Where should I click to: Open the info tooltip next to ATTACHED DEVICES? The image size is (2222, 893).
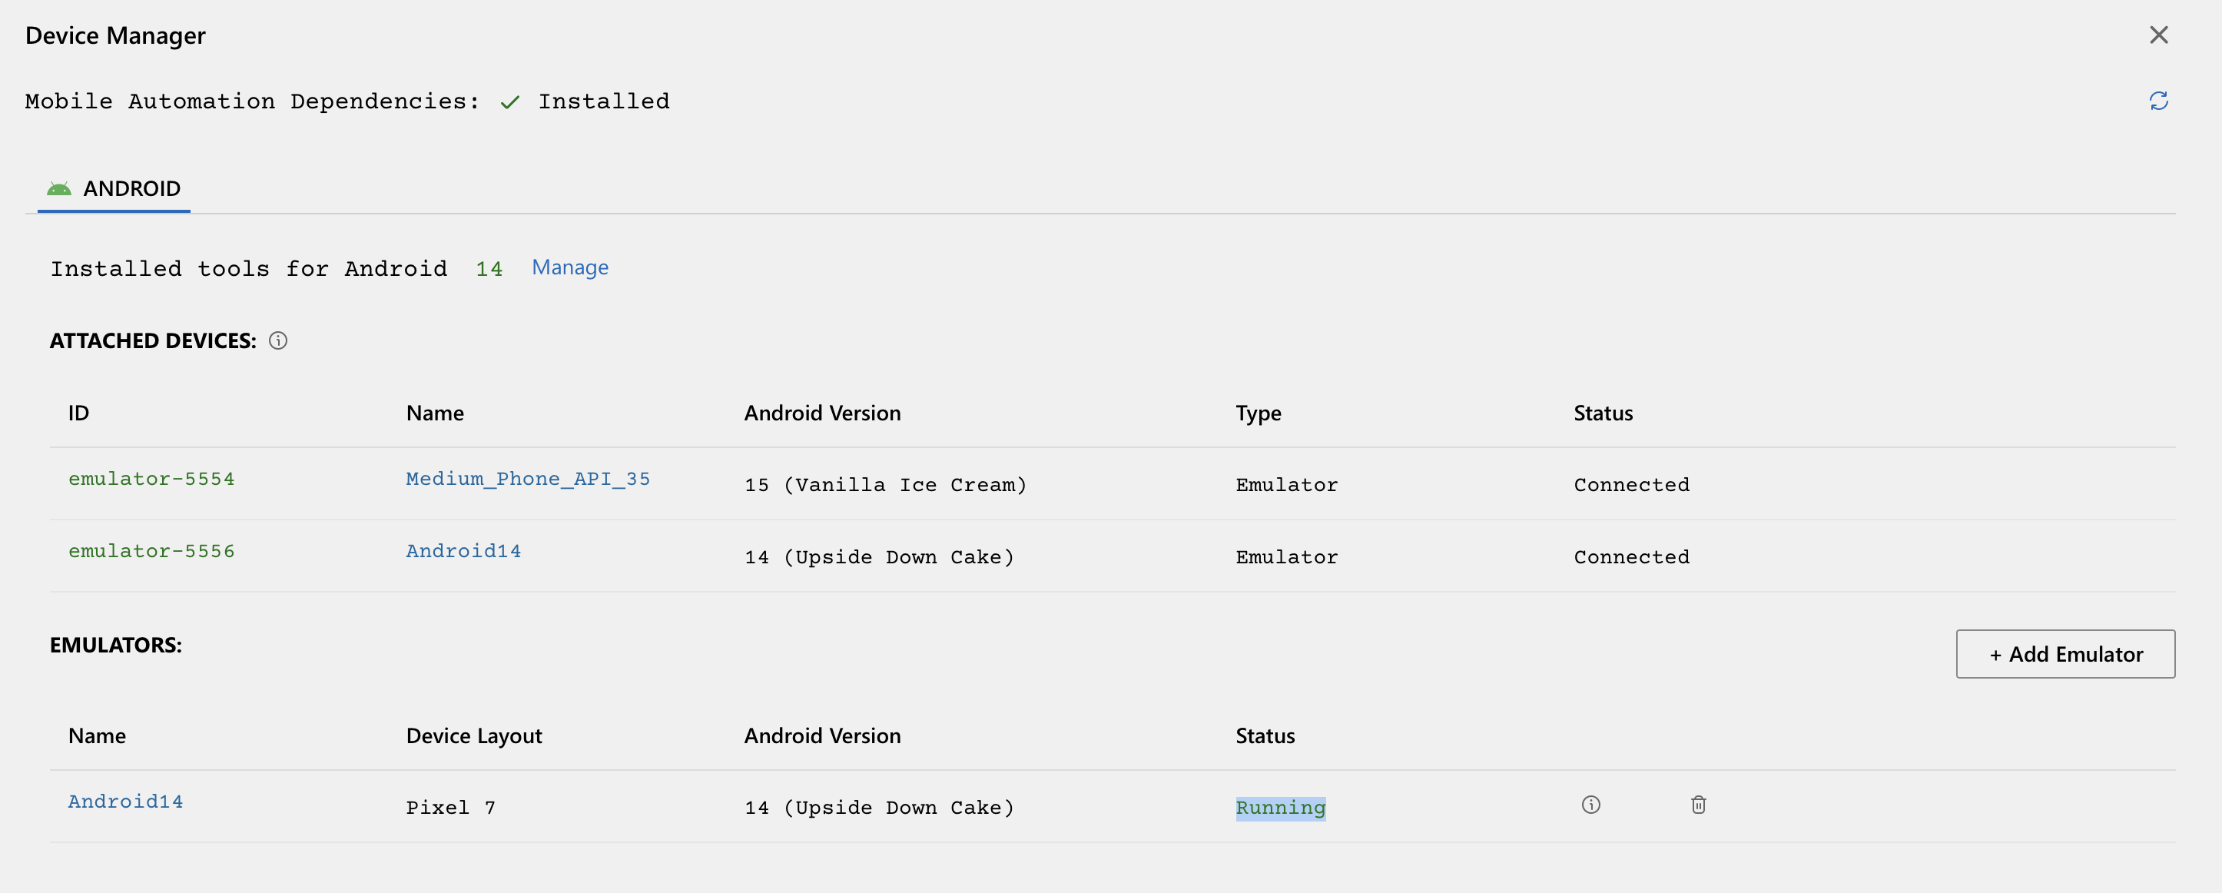(x=278, y=340)
